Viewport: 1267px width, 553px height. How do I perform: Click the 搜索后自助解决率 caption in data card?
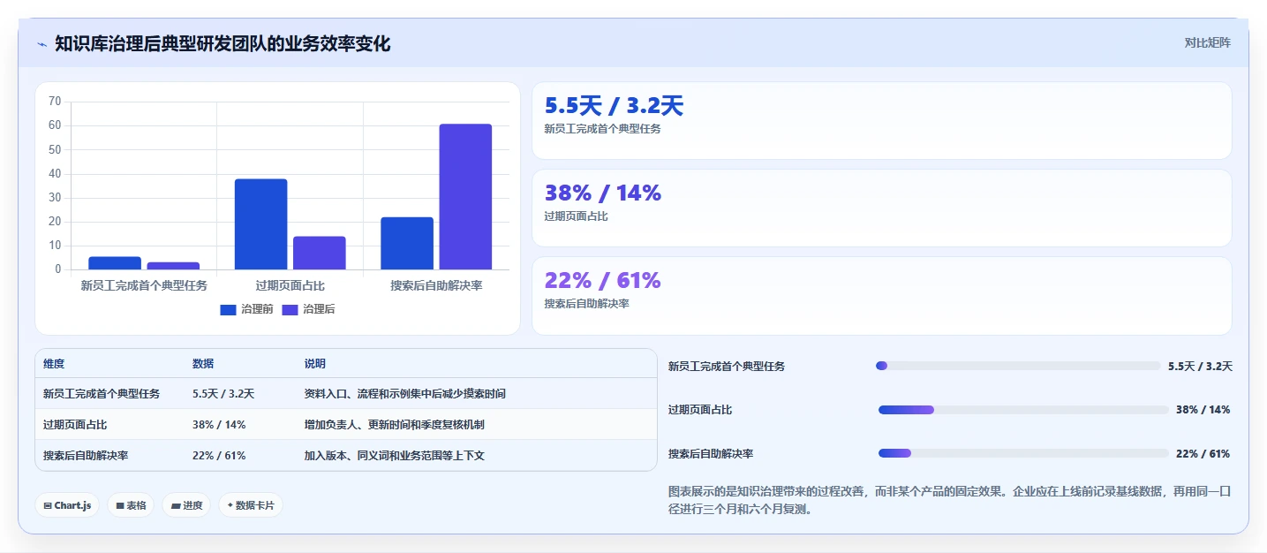[587, 304]
